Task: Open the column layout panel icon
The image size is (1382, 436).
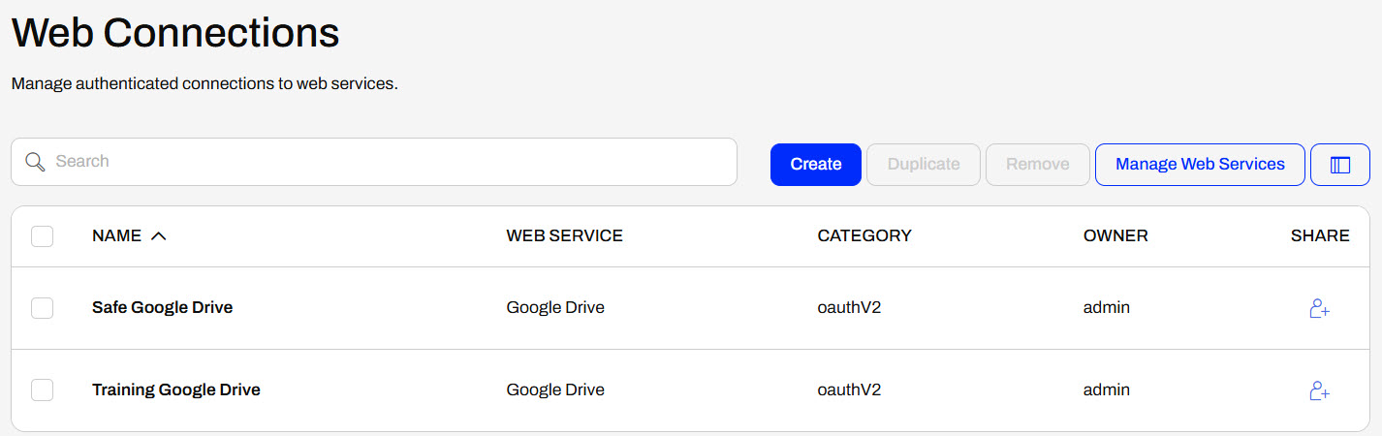Action: (x=1339, y=165)
